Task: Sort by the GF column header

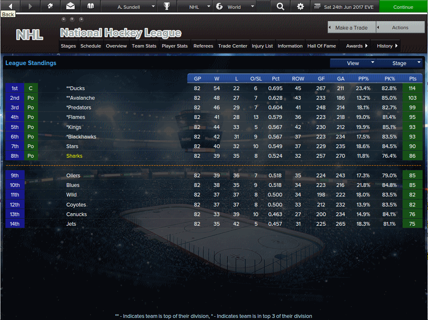Action: pyautogui.click(x=321, y=78)
